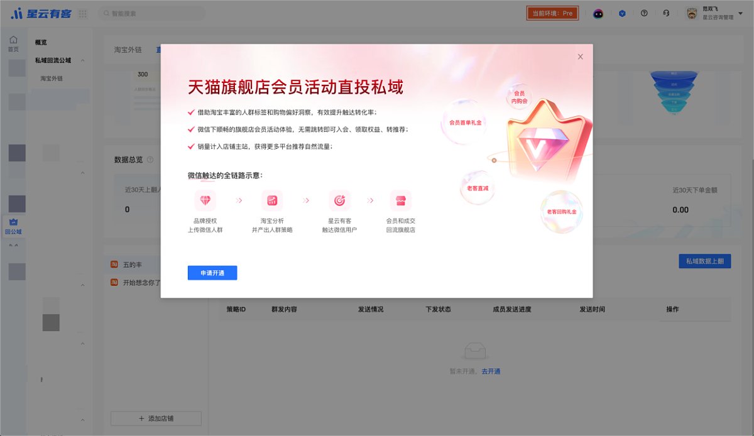Select the 开始想念你了 store
Image resolution: width=754 pixels, height=436 pixels.
141,283
